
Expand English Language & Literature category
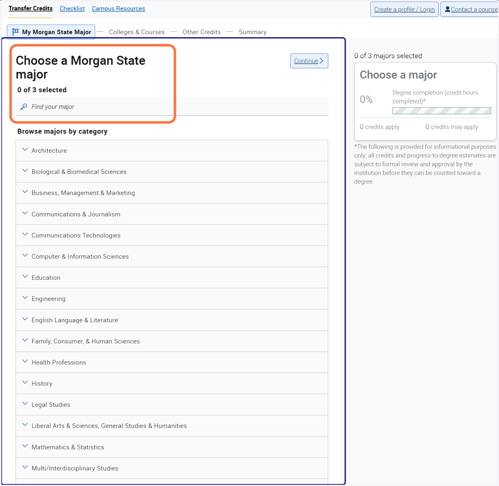(x=172, y=320)
